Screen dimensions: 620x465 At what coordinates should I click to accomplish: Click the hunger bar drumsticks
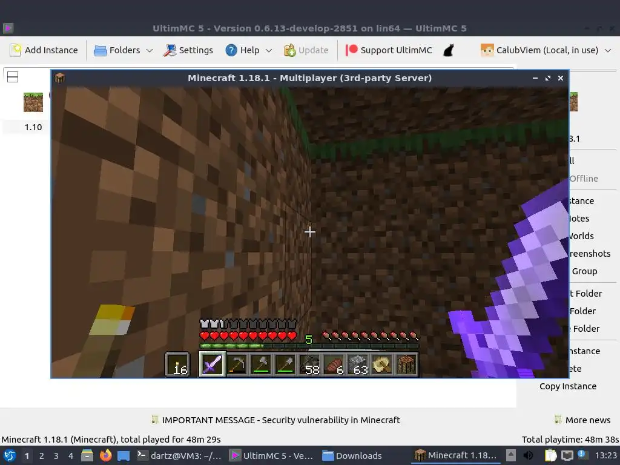[370, 336]
